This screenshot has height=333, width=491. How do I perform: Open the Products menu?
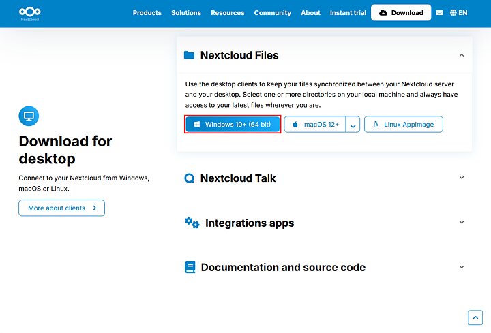pos(147,13)
